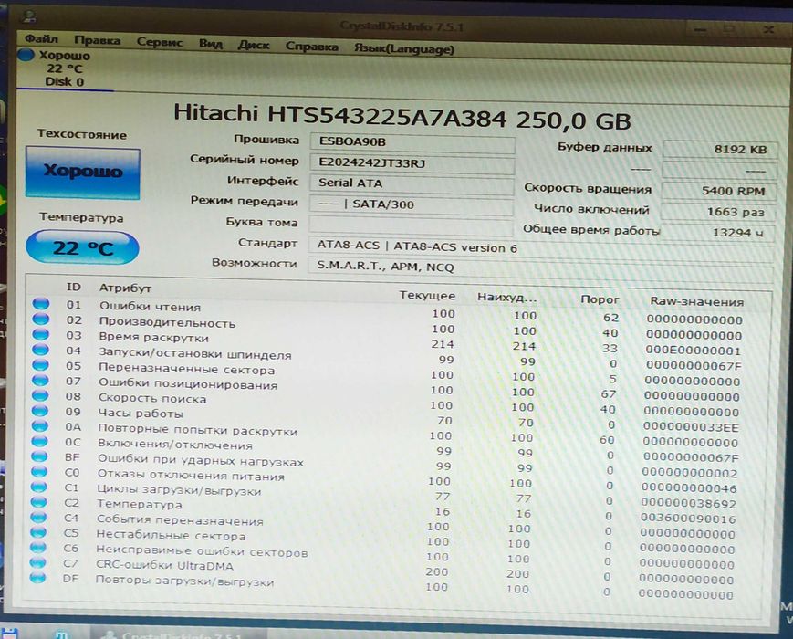Click status icon for BF Ошибки при ударных нагрузках
Viewport: 793px width, 639px height.
pyautogui.click(x=39, y=456)
